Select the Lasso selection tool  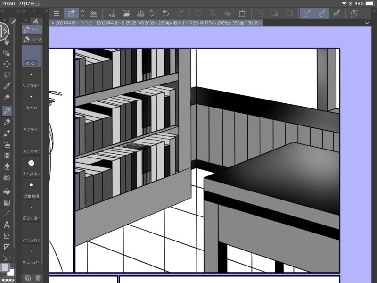click(7, 75)
